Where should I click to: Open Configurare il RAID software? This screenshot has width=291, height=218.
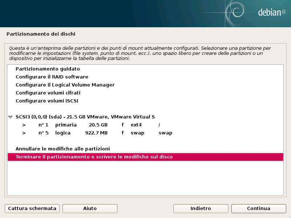click(52, 77)
